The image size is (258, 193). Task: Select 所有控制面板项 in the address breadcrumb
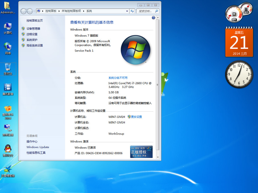(71, 11)
